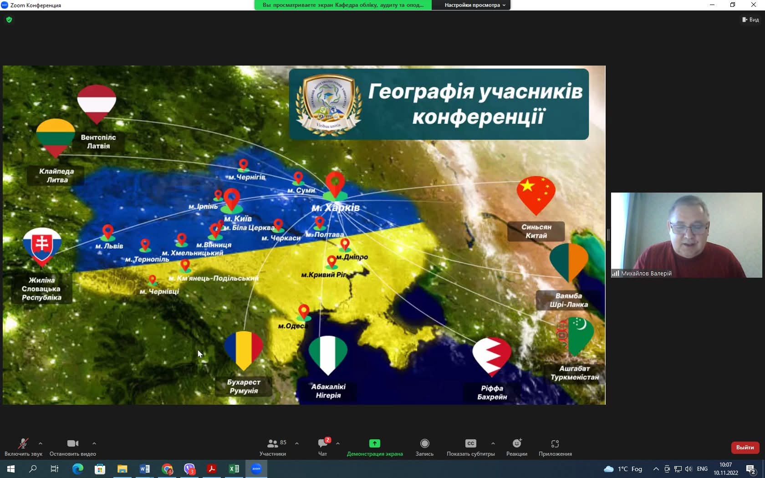Start recording with the Запись icon

pos(424,443)
